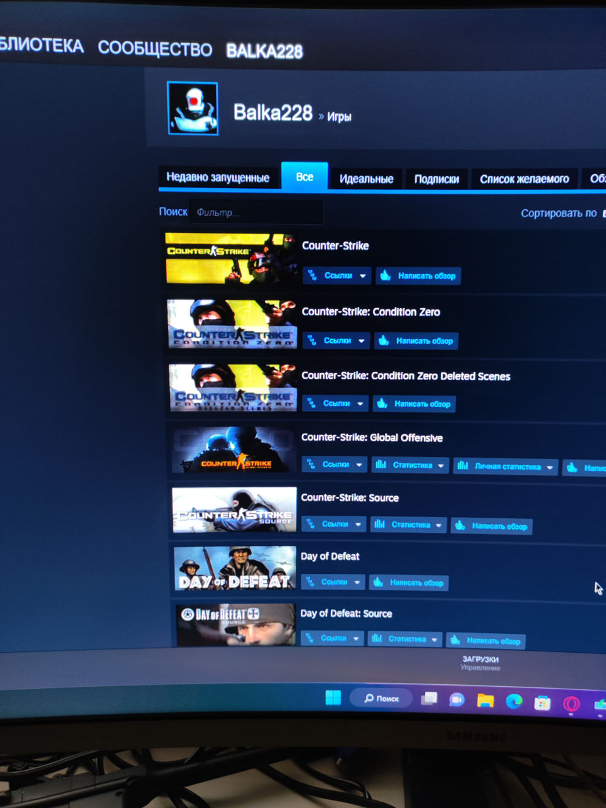Open Личная статистика dropdown for Global Offensive
606x808 pixels.
[505, 466]
